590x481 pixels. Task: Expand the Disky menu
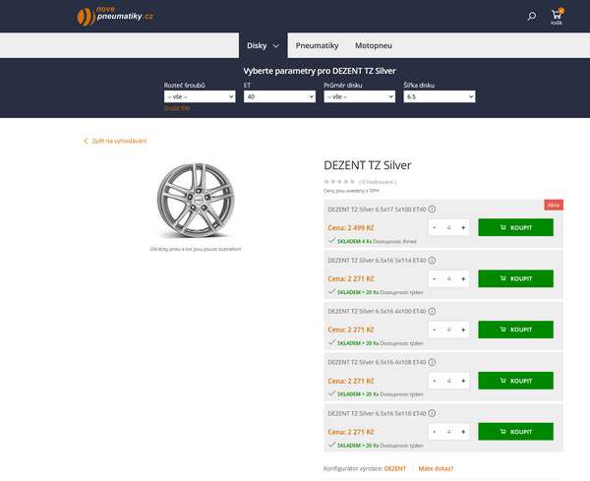263,45
